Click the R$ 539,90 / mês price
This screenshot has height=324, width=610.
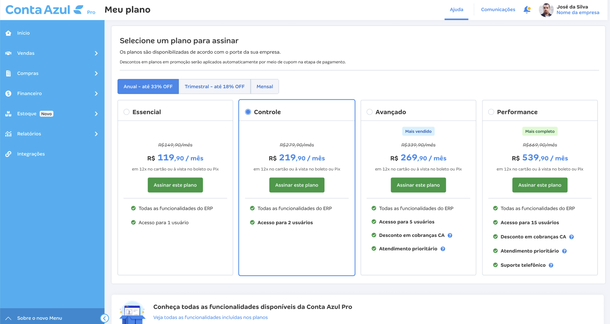tap(540, 158)
